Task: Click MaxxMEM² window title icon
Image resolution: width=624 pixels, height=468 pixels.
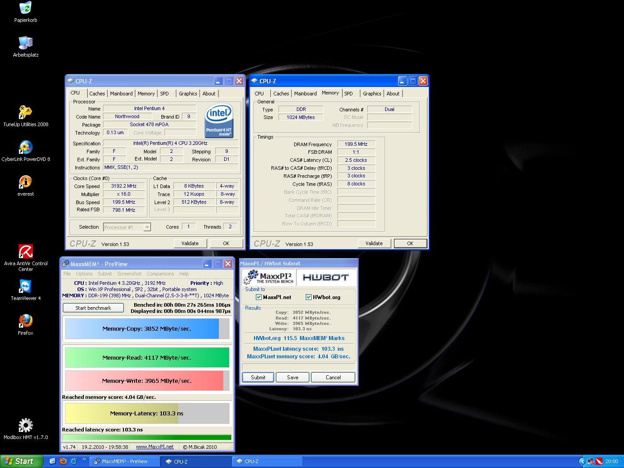Action: tap(66, 264)
